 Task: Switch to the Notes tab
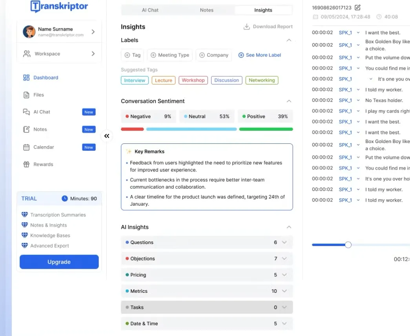pos(206,10)
